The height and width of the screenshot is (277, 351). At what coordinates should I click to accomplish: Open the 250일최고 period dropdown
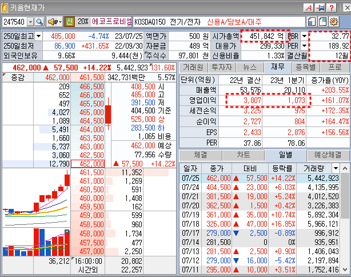pyautogui.click(x=38, y=36)
